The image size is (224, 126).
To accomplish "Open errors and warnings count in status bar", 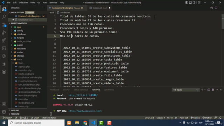I will pyautogui.click(x=24, y=118).
